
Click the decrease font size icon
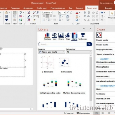pos(71,13)
